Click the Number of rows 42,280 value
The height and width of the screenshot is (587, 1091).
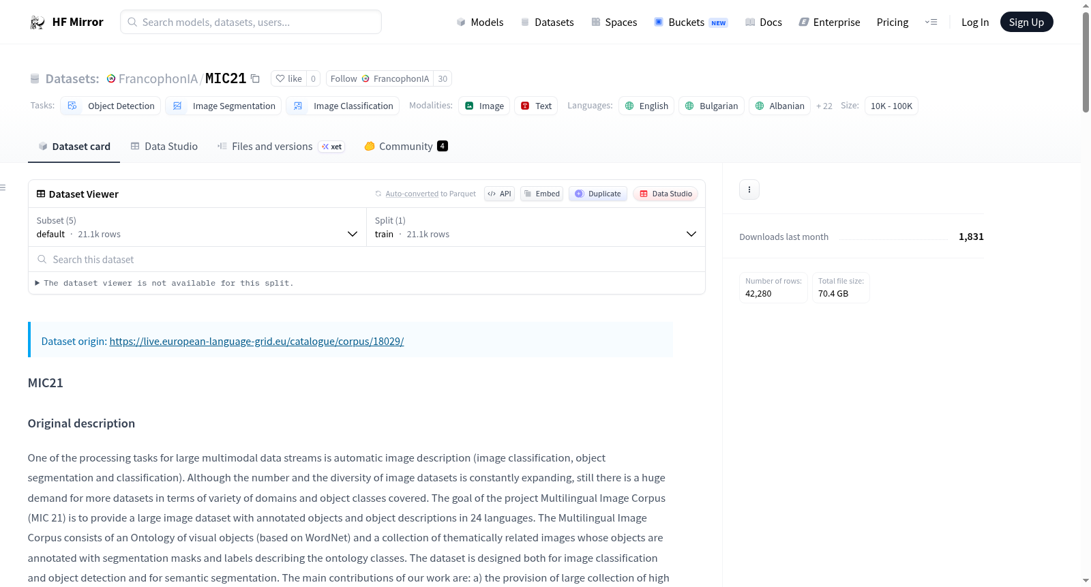pyautogui.click(x=758, y=293)
